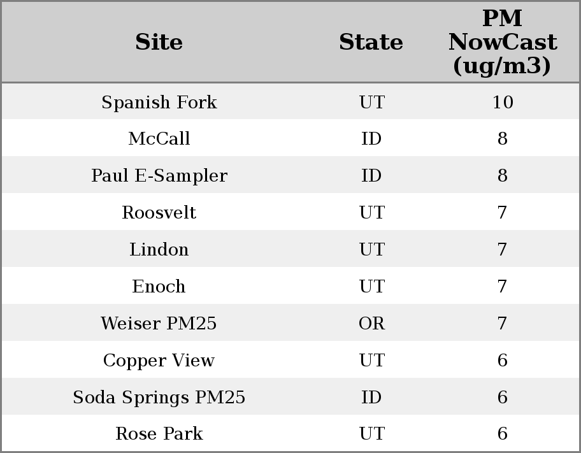Click the State column header
The image size is (581, 453).
click(x=371, y=42)
